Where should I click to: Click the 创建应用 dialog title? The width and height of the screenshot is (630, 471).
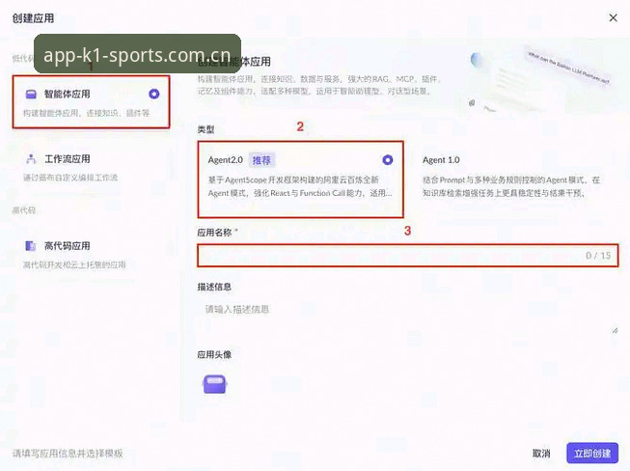click(x=33, y=18)
